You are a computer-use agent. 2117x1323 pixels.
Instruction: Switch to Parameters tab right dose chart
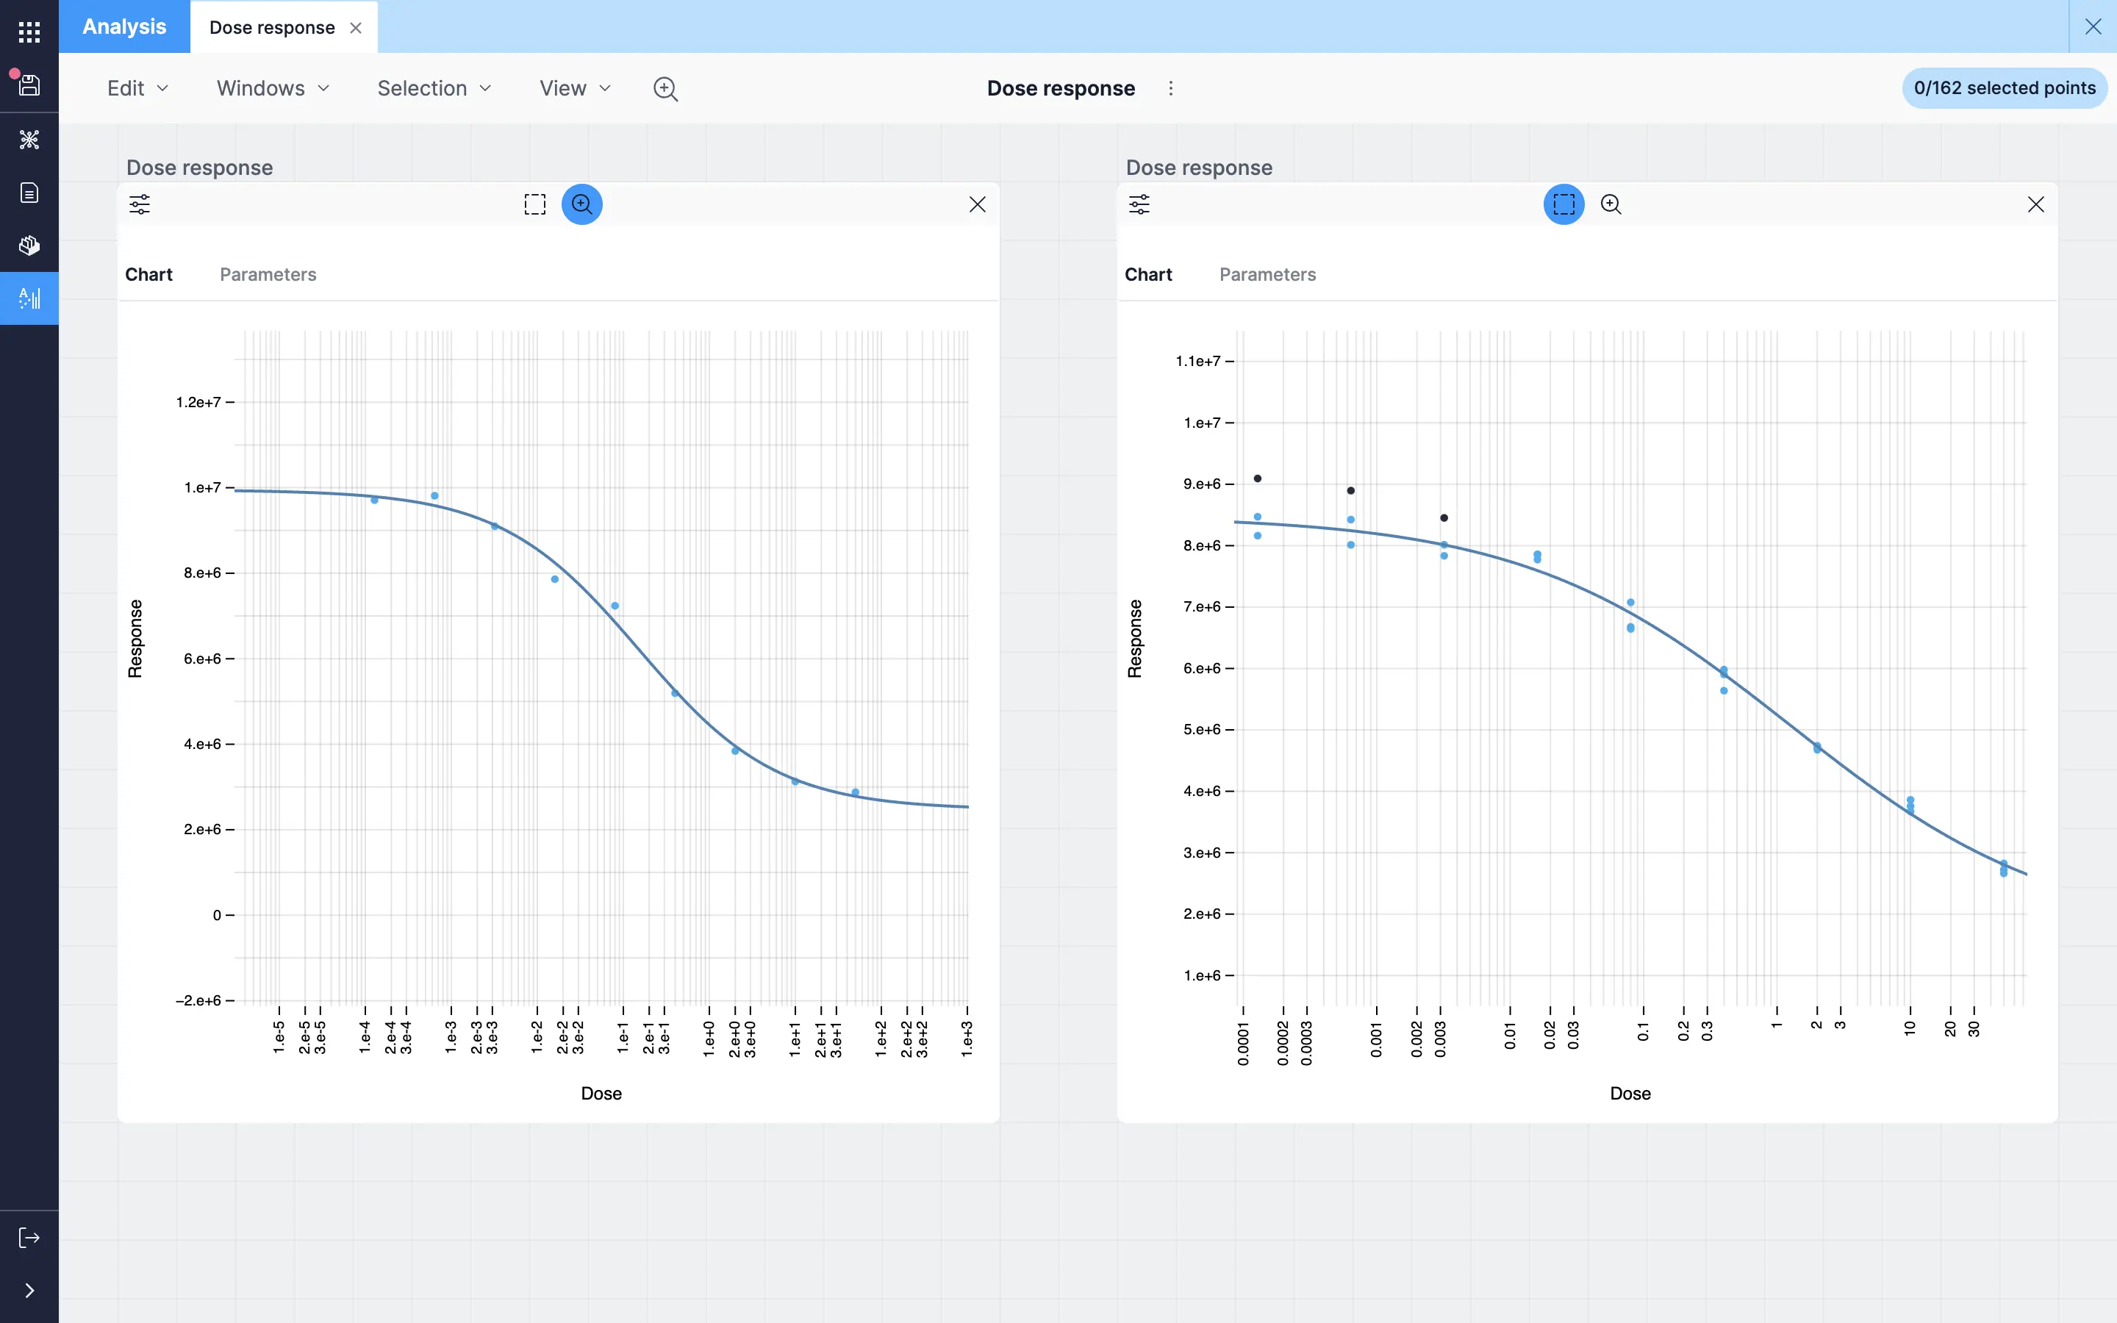tap(1267, 274)
